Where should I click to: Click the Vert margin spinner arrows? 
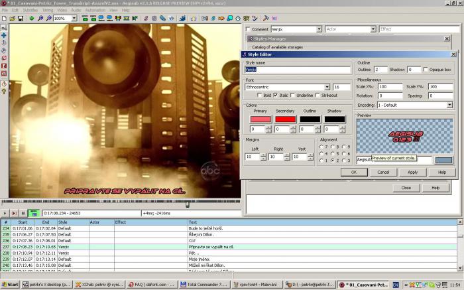(x=310, y=157)
